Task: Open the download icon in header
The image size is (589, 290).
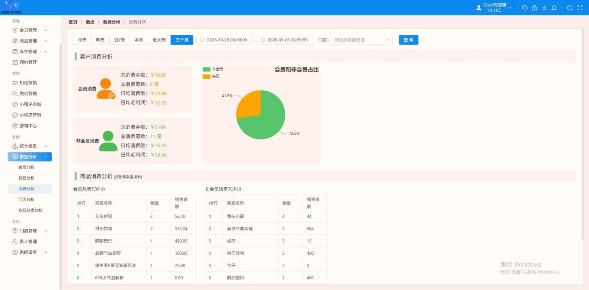Action: coord(544,8)
